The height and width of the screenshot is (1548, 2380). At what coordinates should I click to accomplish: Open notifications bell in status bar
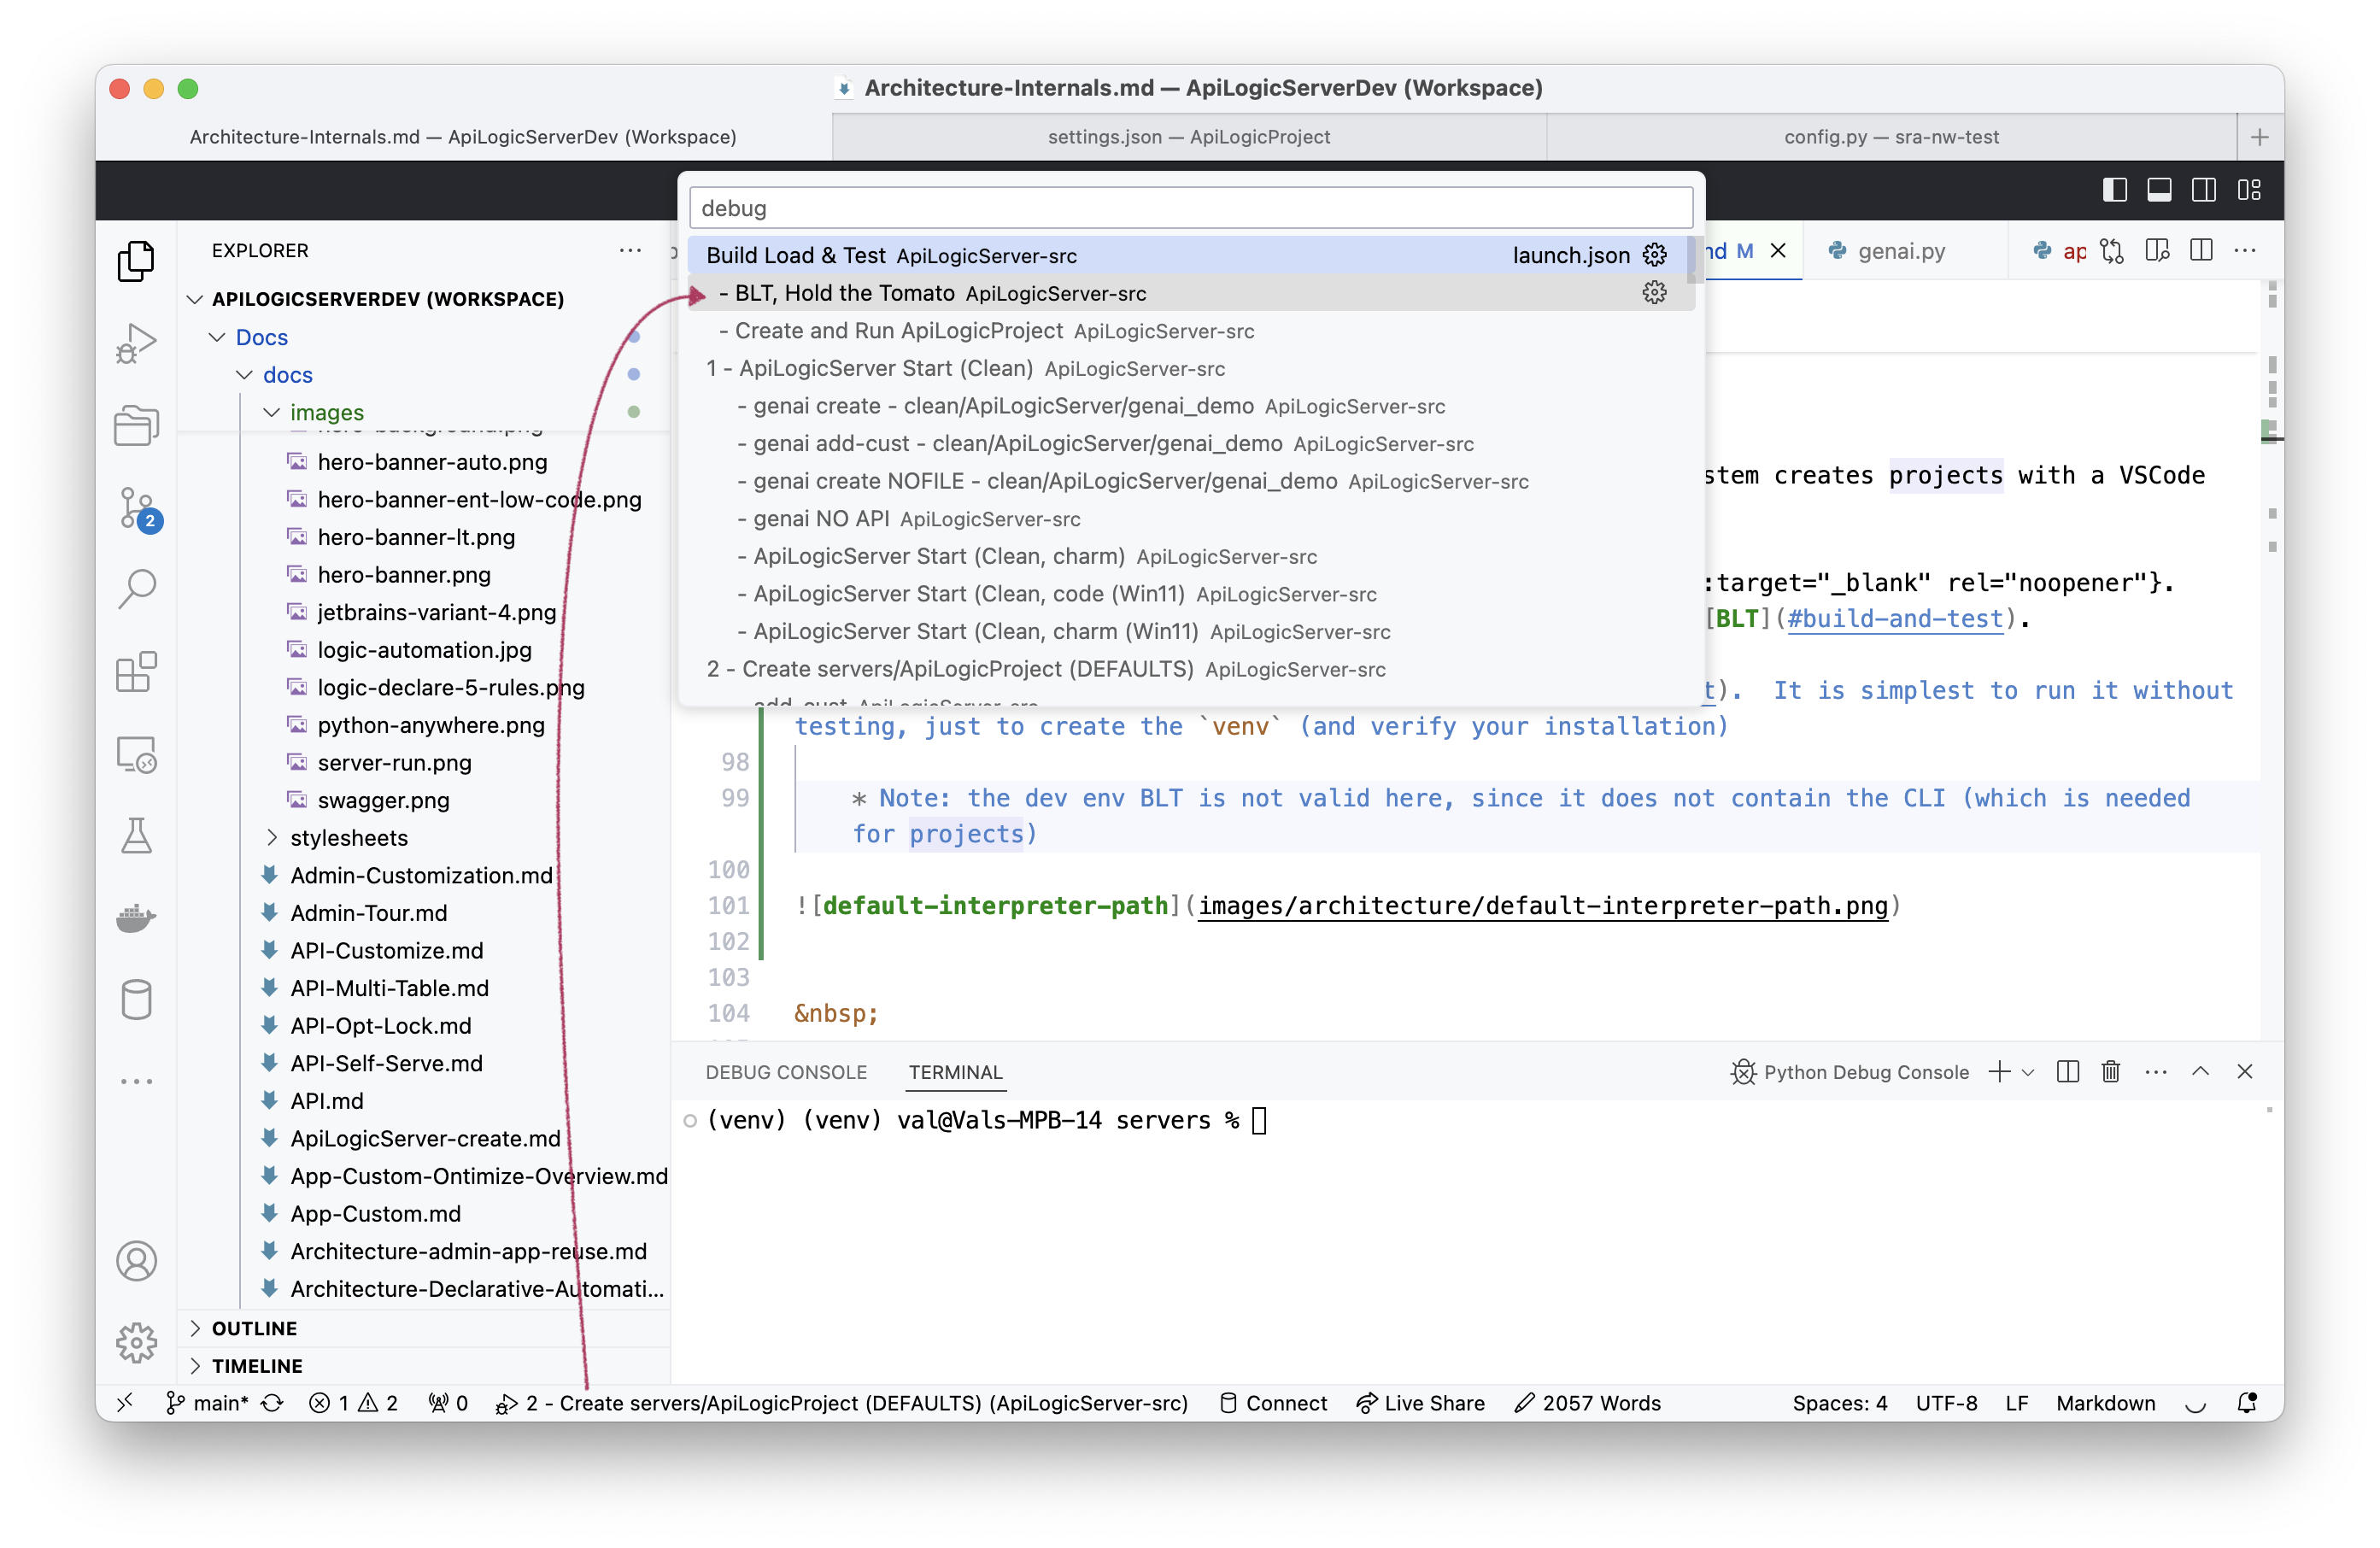[x=2247, y=1402]
